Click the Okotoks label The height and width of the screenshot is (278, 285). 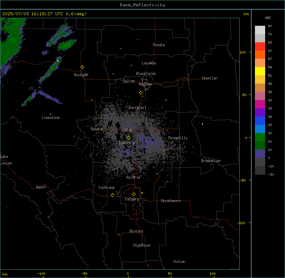point(136,231)
